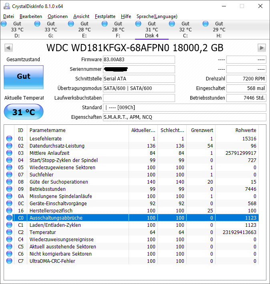Select the Nicht korrigierbare Sektoren name
The image size is (270, 284).
pyautogui.click(x=60, y=254)
